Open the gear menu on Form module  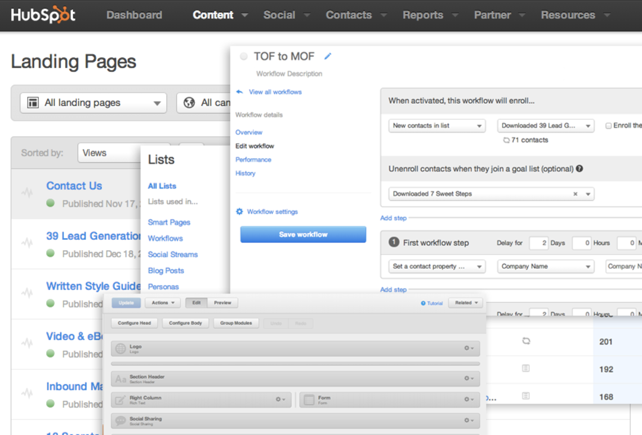pyautogui.click(x=469, y=399)
